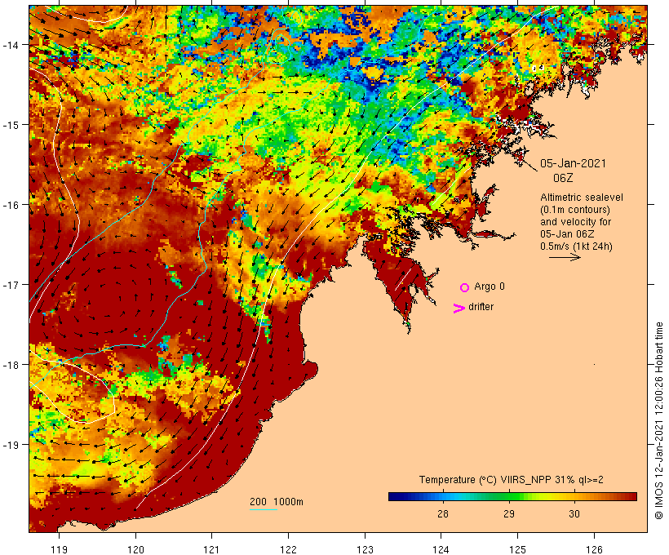Click the color bar value label 30
This screenshot has height=555, width=669.
[x=574, y=514]
